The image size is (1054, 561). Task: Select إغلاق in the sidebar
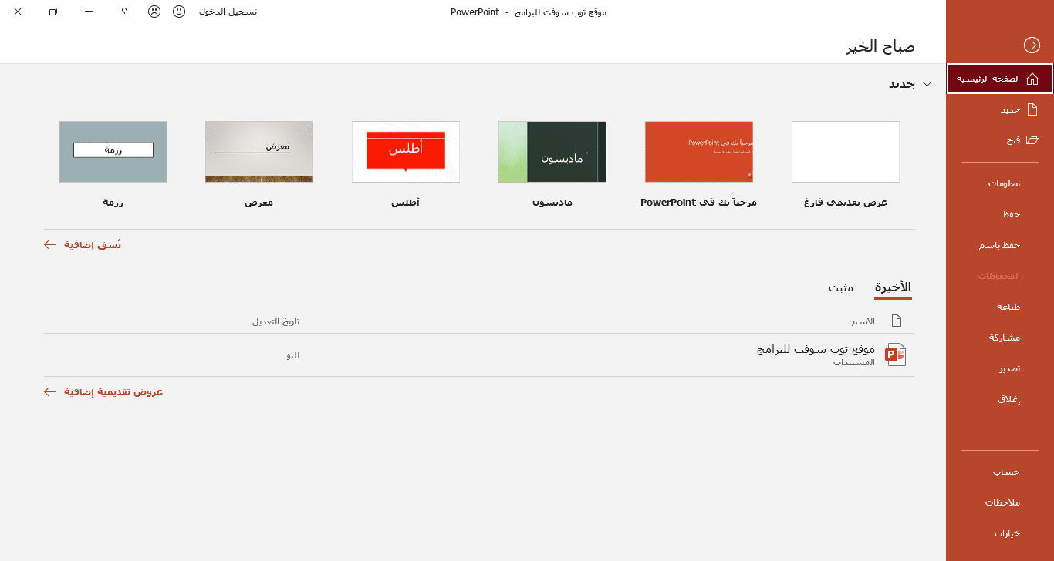[1009, 399]
